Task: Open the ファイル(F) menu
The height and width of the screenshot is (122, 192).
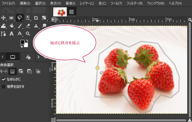Action: pyautogui.click(x=8, y=3)
